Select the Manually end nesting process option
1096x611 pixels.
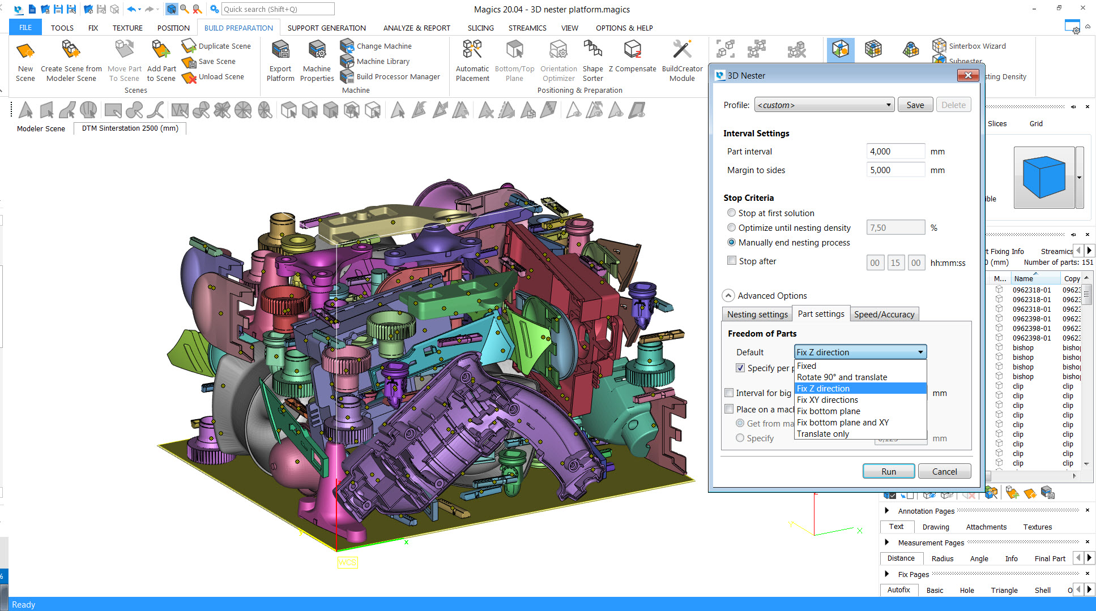[732, 242]
